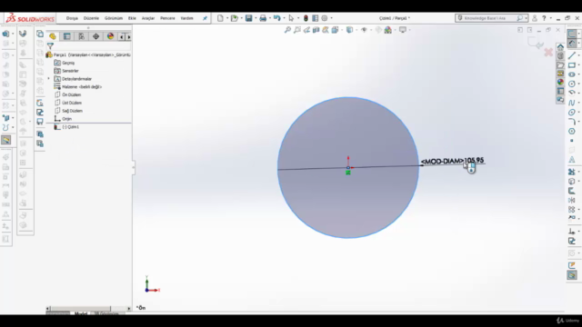Click the <MOD-DIAM>105.95 dimension text
Viewport: 582px width, 327px height.
[453, 161]
